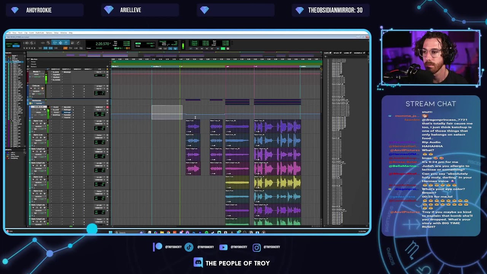Click the Discord icon beside People of Troy

tap(198, 263)
